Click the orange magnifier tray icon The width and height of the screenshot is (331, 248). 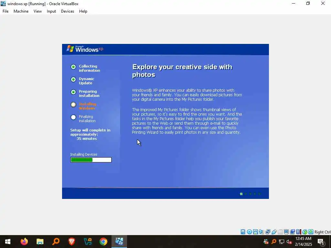pyautogui.click(x=274, y=242)
